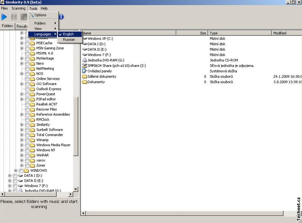Check the Winamp folder checkbox

[x=27, y=140]
